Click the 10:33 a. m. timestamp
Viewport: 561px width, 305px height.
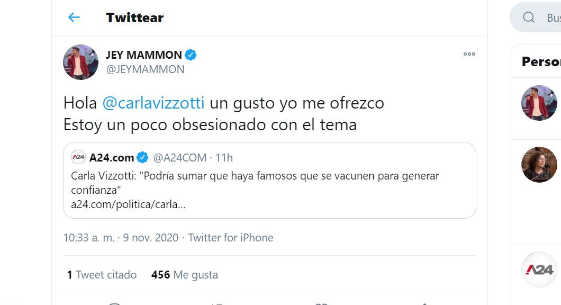coord(89,238)
